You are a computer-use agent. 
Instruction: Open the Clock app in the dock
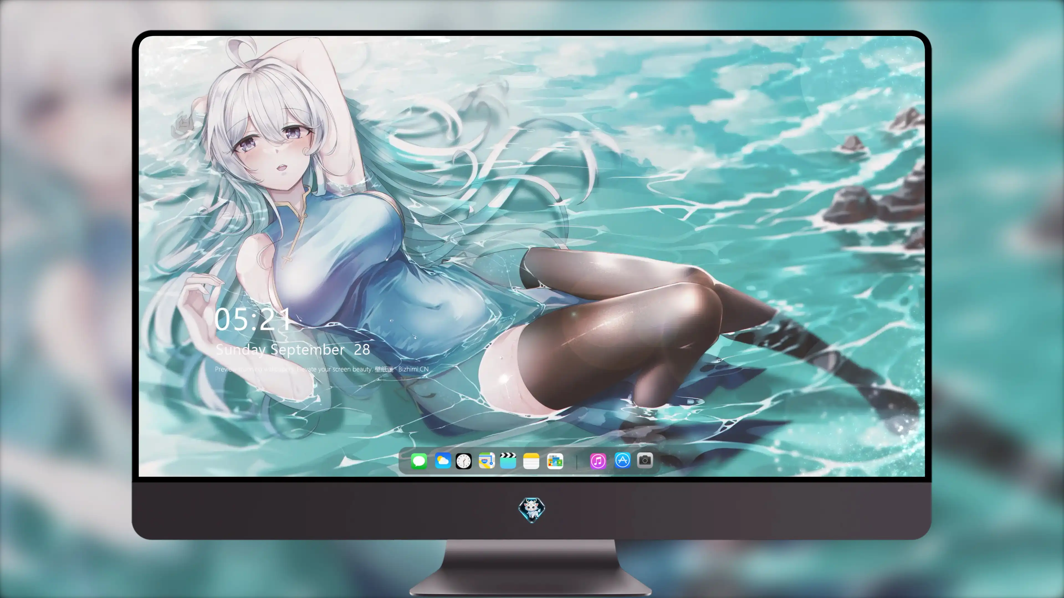(464, 461)
